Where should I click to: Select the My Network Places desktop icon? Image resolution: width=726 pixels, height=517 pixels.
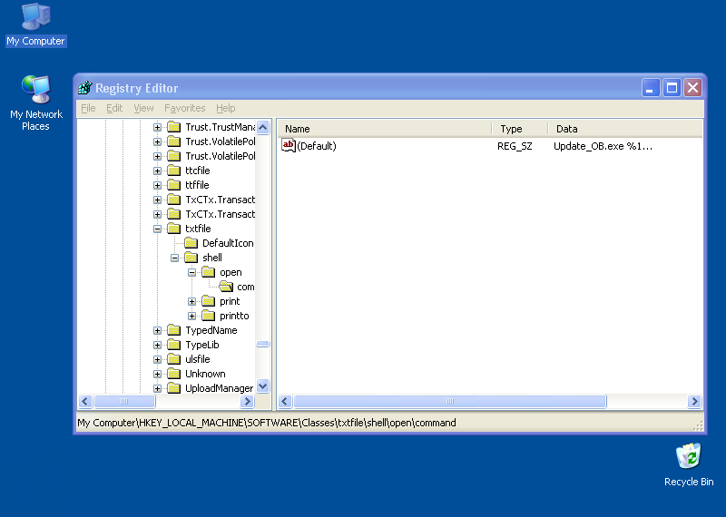coord(35,102)
